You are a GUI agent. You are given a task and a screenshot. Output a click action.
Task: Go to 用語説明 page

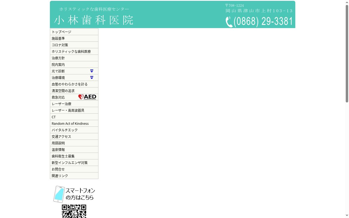[x=74, y=143]
